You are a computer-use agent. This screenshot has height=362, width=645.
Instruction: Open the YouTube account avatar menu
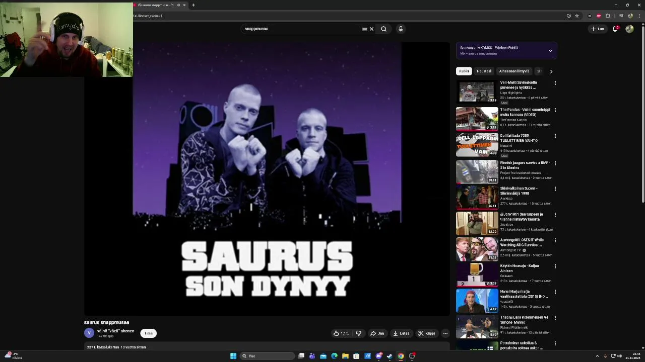[629, 29]
